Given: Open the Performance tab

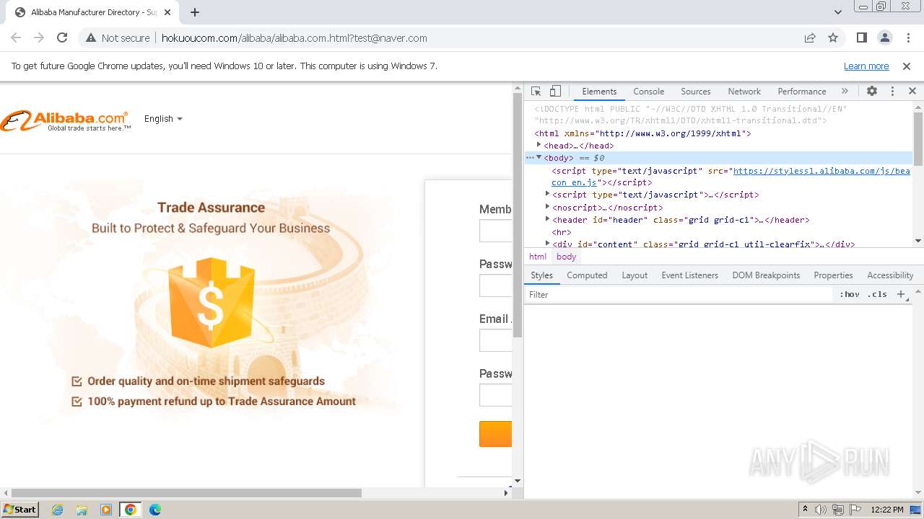Looking at the screenshot, I should click(801, 92).
